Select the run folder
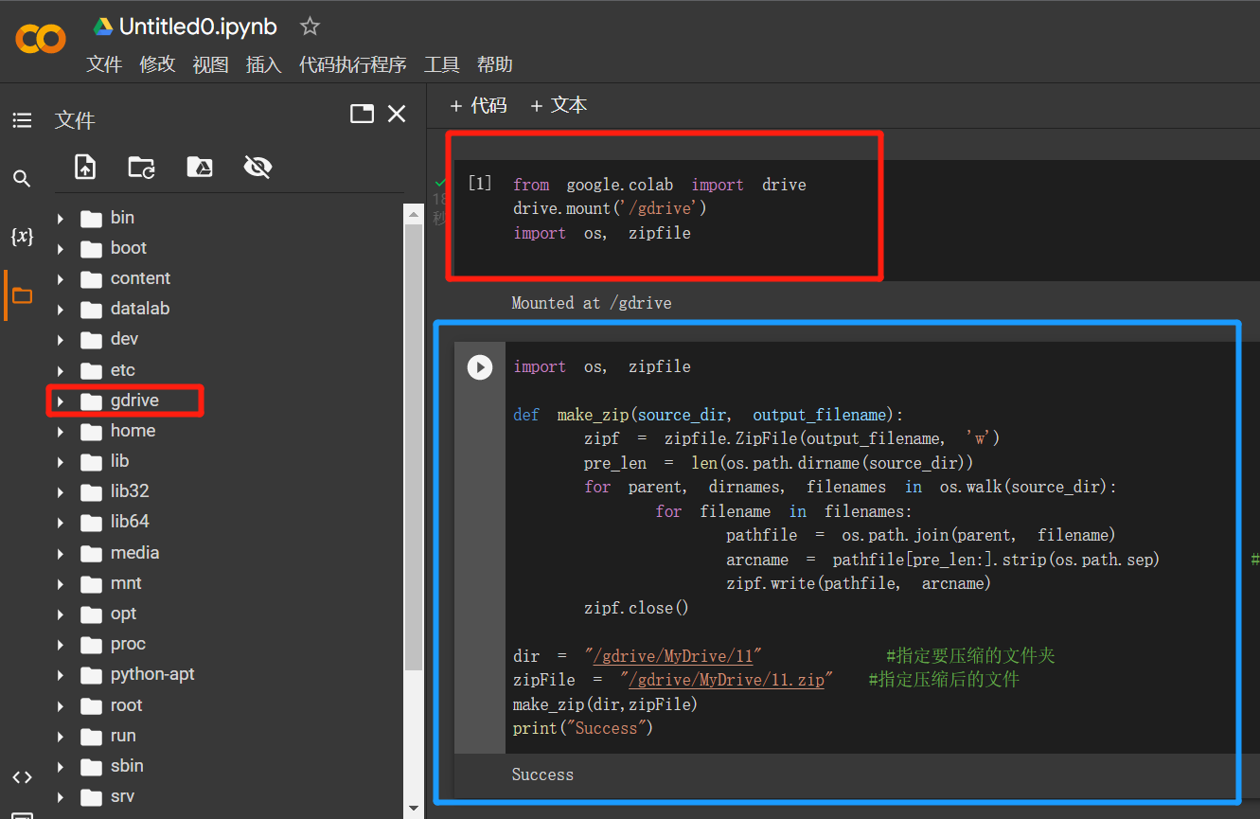 pyautogui.click(x=123, y=736)
